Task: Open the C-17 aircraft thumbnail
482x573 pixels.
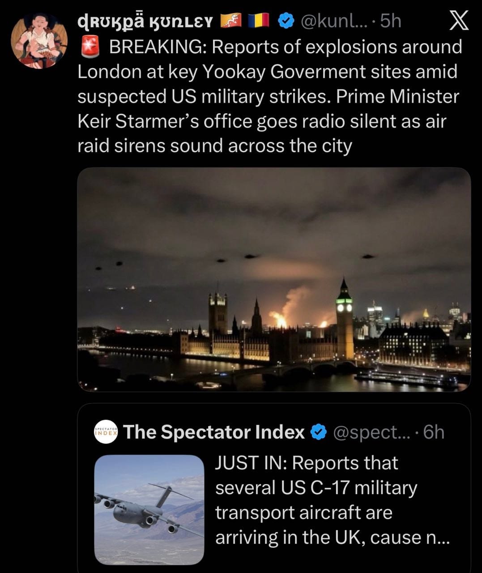Action: click(149, 509)
